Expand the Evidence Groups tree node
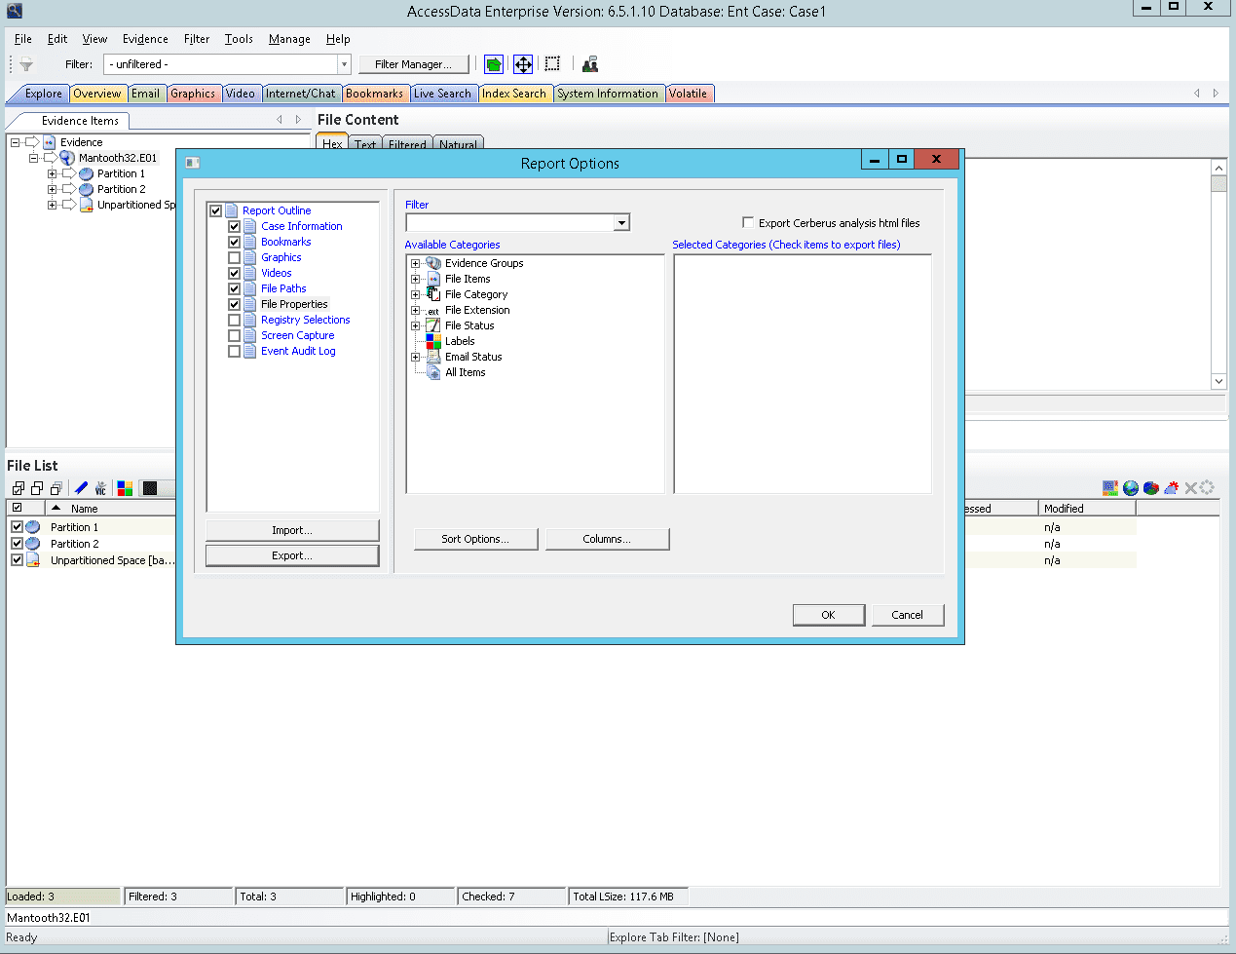 coord(416,263)
